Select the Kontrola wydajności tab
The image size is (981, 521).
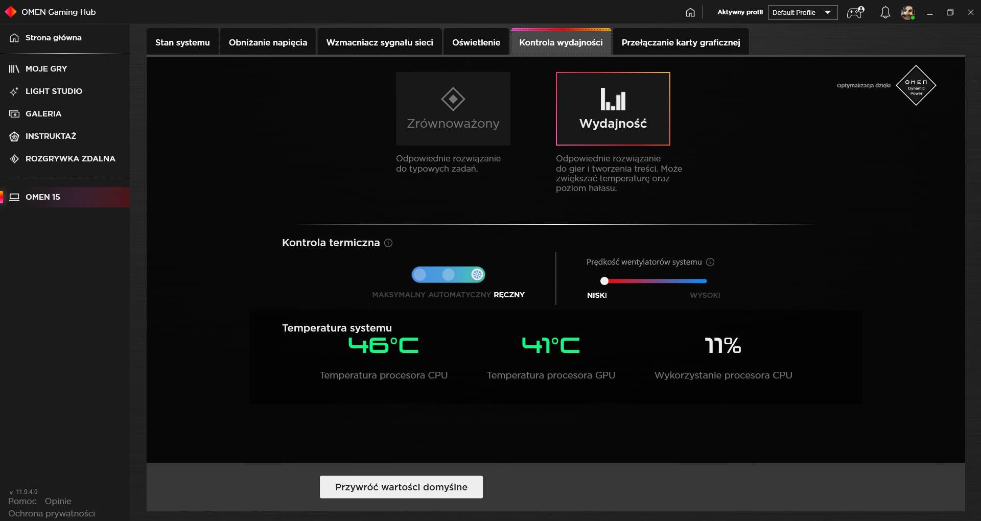click(x=561, y=42)
